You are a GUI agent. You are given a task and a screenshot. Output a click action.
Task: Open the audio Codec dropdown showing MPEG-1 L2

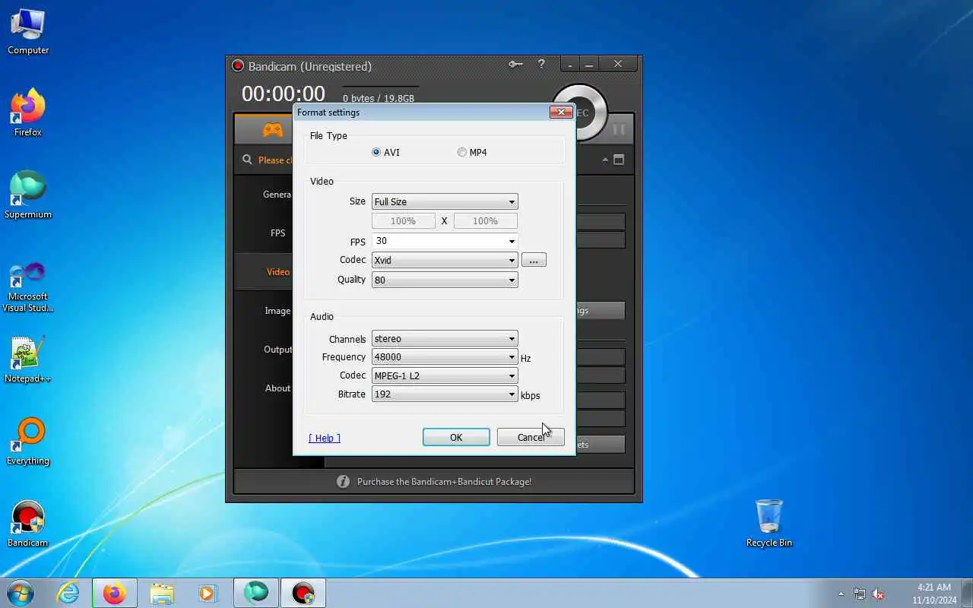445,375
